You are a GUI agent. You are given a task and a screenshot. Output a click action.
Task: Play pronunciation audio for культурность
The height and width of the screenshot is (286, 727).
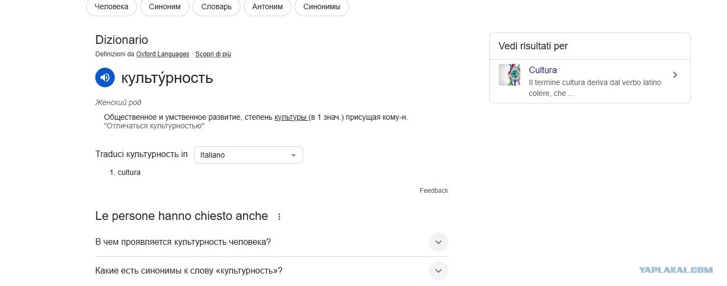(105, 77)
